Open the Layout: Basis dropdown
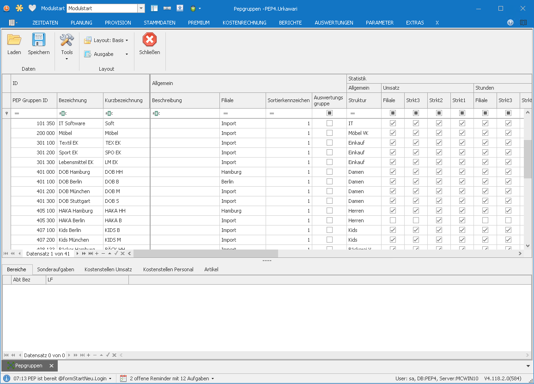Image resolution: width=534 pixels, height=384 pixels. pyautogui.click(x=106, y=41)
